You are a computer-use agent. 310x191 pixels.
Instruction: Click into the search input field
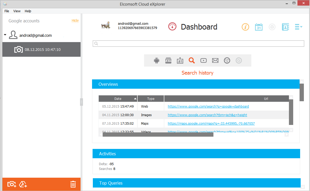[x=198, y=44]
